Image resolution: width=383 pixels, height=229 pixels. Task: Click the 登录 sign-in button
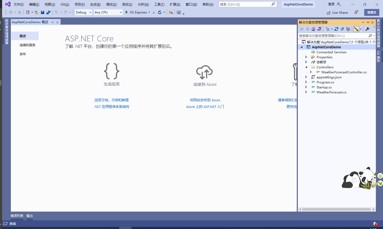click(334, 4)
